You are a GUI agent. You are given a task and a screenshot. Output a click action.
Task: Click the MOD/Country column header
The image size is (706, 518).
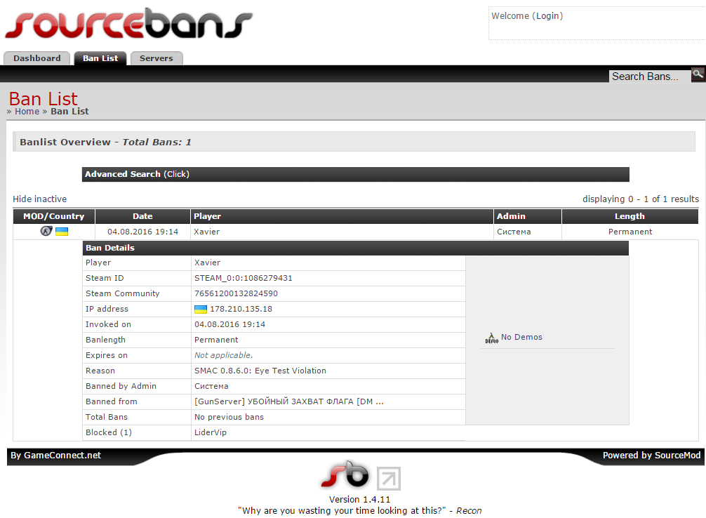point(54,216)
